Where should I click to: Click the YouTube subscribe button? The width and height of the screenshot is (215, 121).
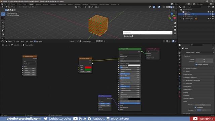point(202,119)
